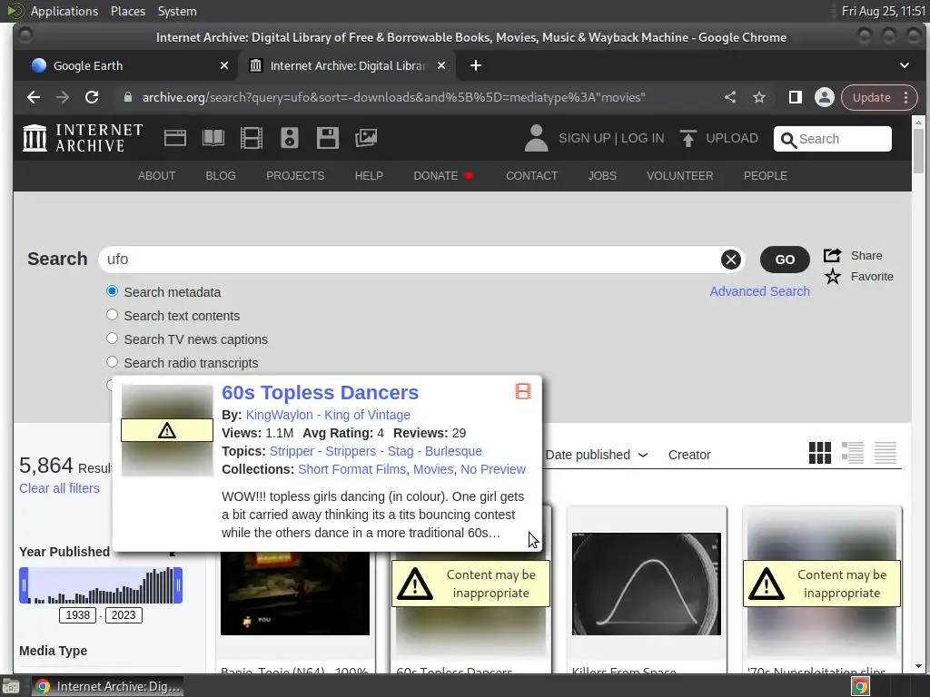The image size is (930, 697).
Task: Open the ABOUT menu item
Action: tap(156, 176)
